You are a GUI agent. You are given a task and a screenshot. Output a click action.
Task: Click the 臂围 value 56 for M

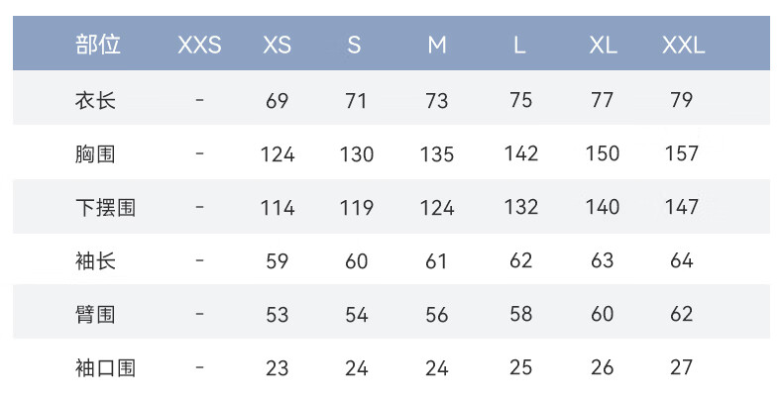437,315
